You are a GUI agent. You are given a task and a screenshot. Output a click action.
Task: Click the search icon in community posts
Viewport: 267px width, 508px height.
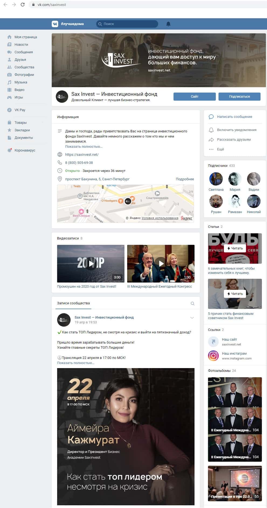(x=193, y=304)
